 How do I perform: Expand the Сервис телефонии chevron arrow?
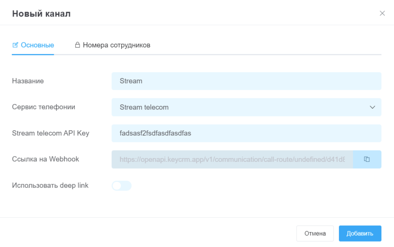pos(372,107)
